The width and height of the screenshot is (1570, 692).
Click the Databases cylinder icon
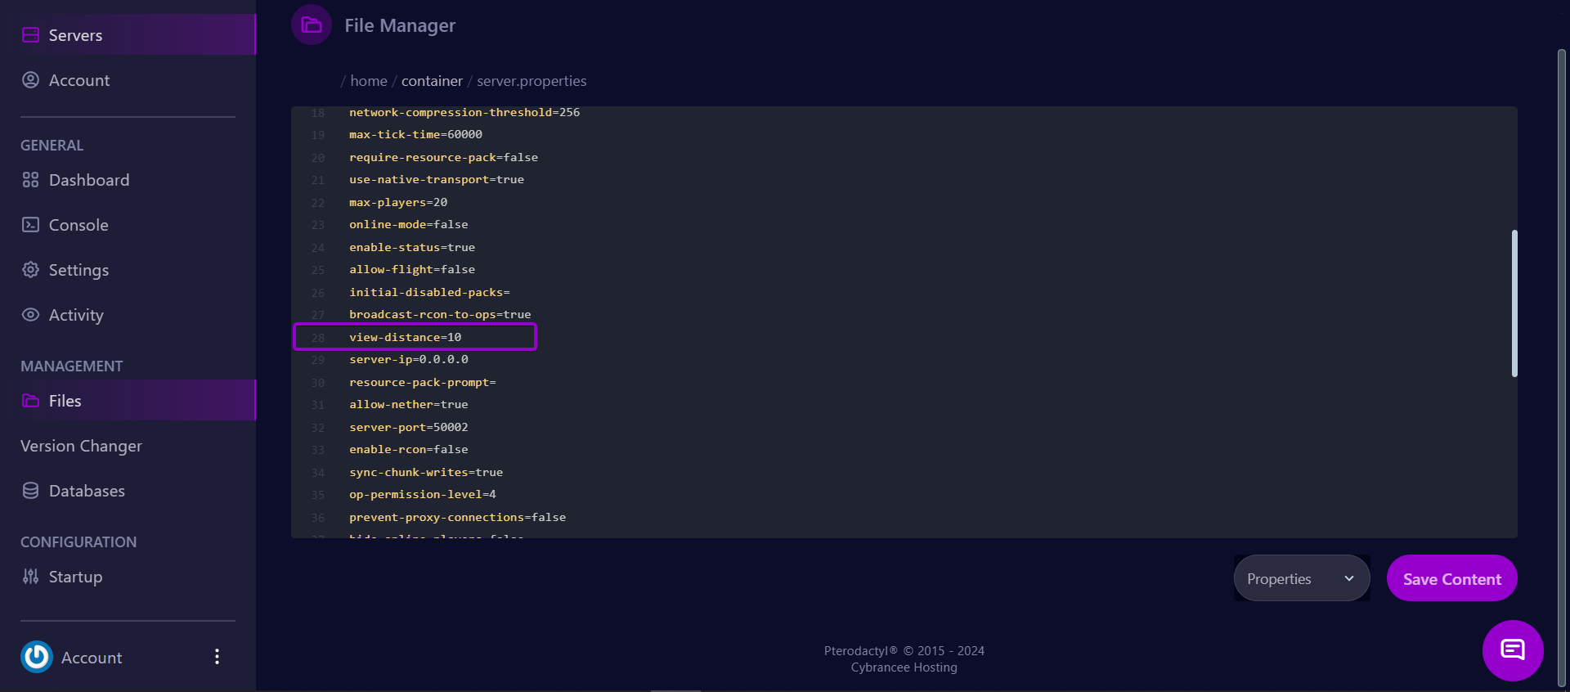click(30, 491)
